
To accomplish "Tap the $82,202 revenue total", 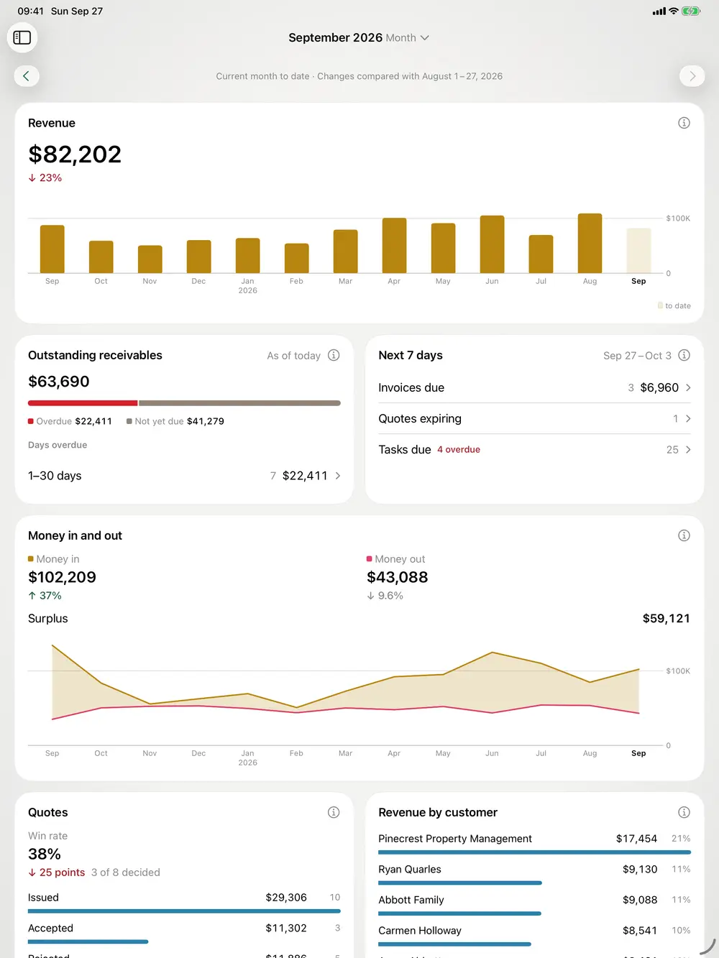I will pos(75,154).
